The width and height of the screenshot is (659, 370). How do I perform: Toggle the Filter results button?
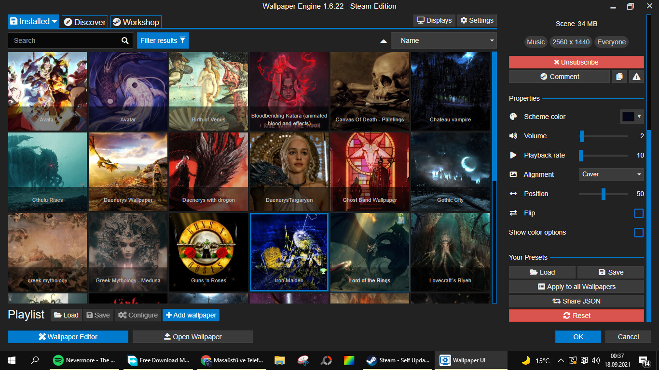click(x=163, y=40)
